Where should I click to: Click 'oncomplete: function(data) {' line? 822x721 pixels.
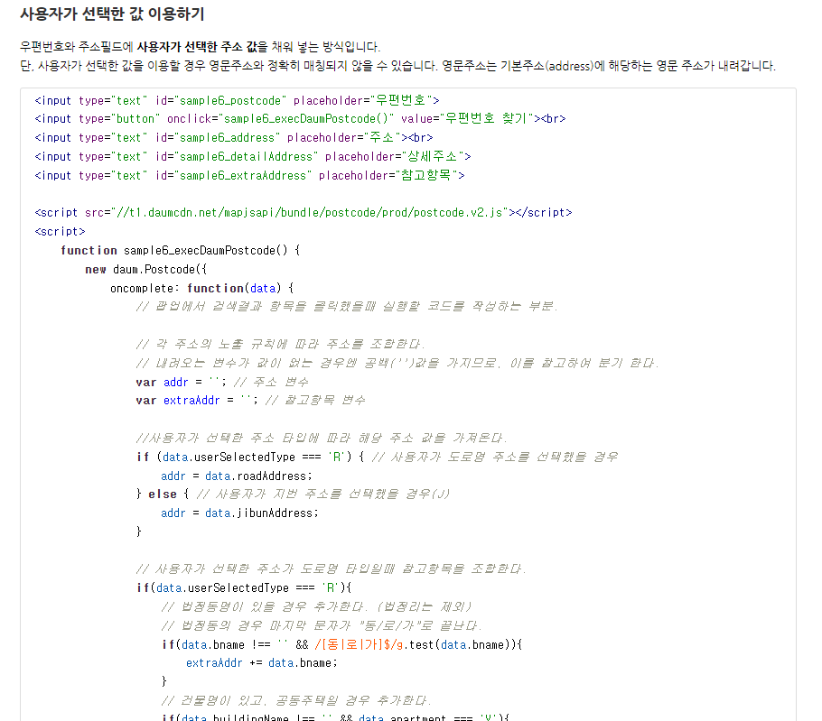pyautogui.click(x=202, y=288)
